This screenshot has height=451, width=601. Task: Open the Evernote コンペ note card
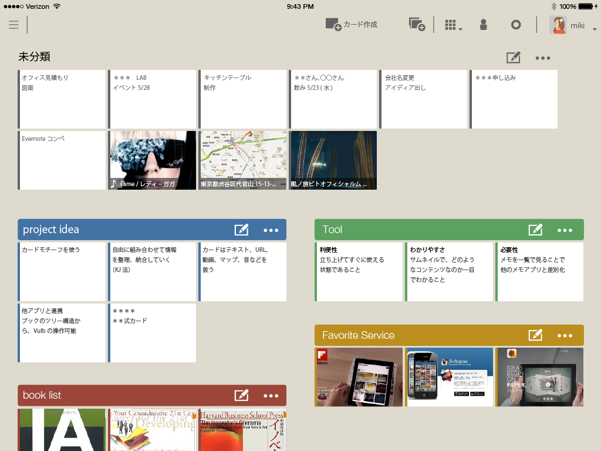pyautogui.click(x=62, y=160)
